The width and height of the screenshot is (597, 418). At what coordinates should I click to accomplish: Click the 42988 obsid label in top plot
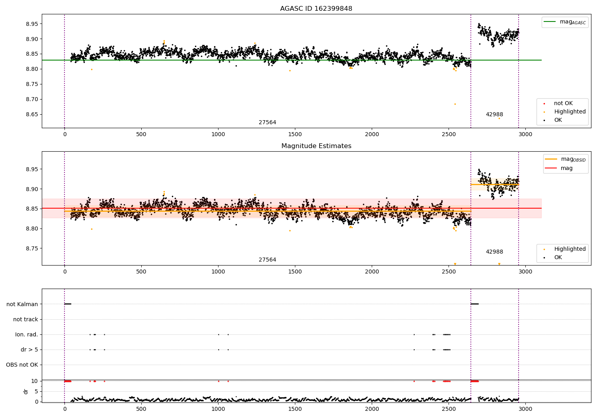pos(494,115)
